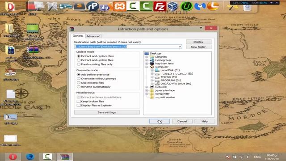Open the Recycle Bin in the dock

(247, 7)
